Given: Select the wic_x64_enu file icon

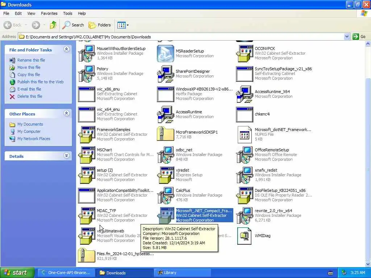Looking at the screenshot, I should click(87, 114).
